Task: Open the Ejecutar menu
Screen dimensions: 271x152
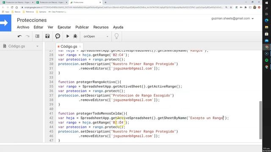Action: 64,27
